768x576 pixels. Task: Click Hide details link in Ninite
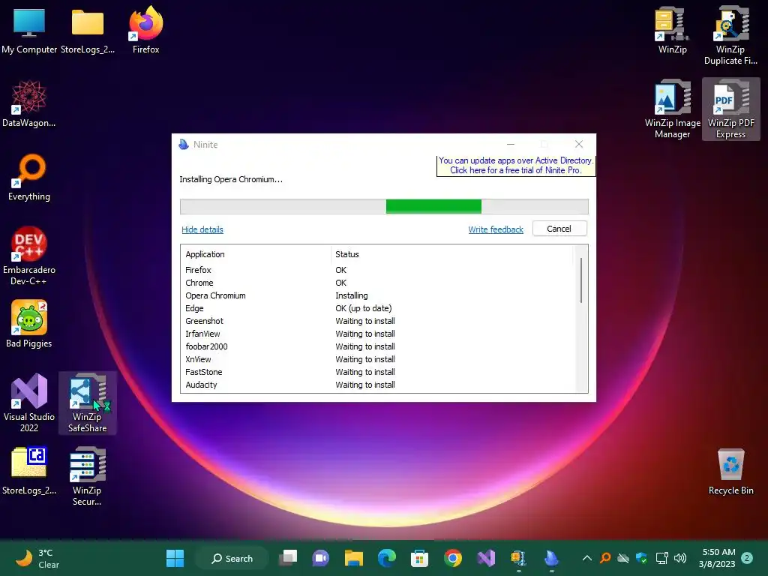click(202, 229)
